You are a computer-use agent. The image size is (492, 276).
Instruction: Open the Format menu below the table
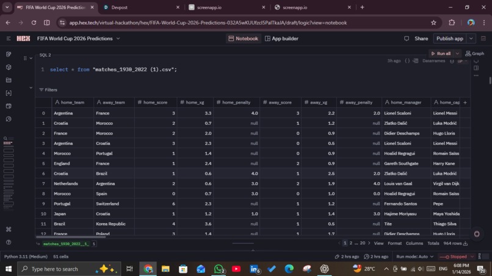394,244
